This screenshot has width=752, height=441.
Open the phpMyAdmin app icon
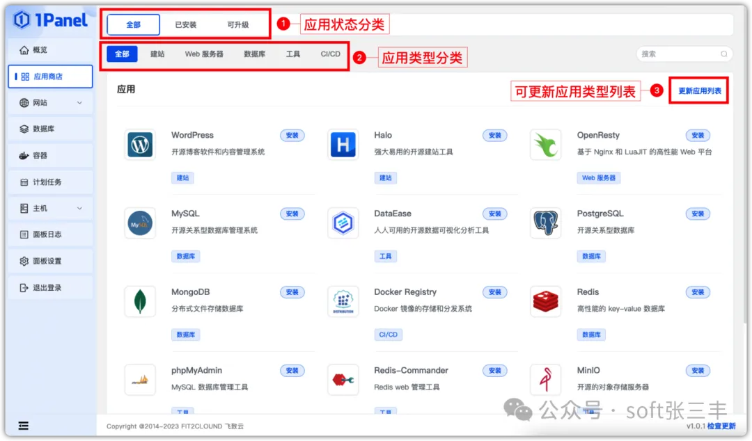(140, 380)
